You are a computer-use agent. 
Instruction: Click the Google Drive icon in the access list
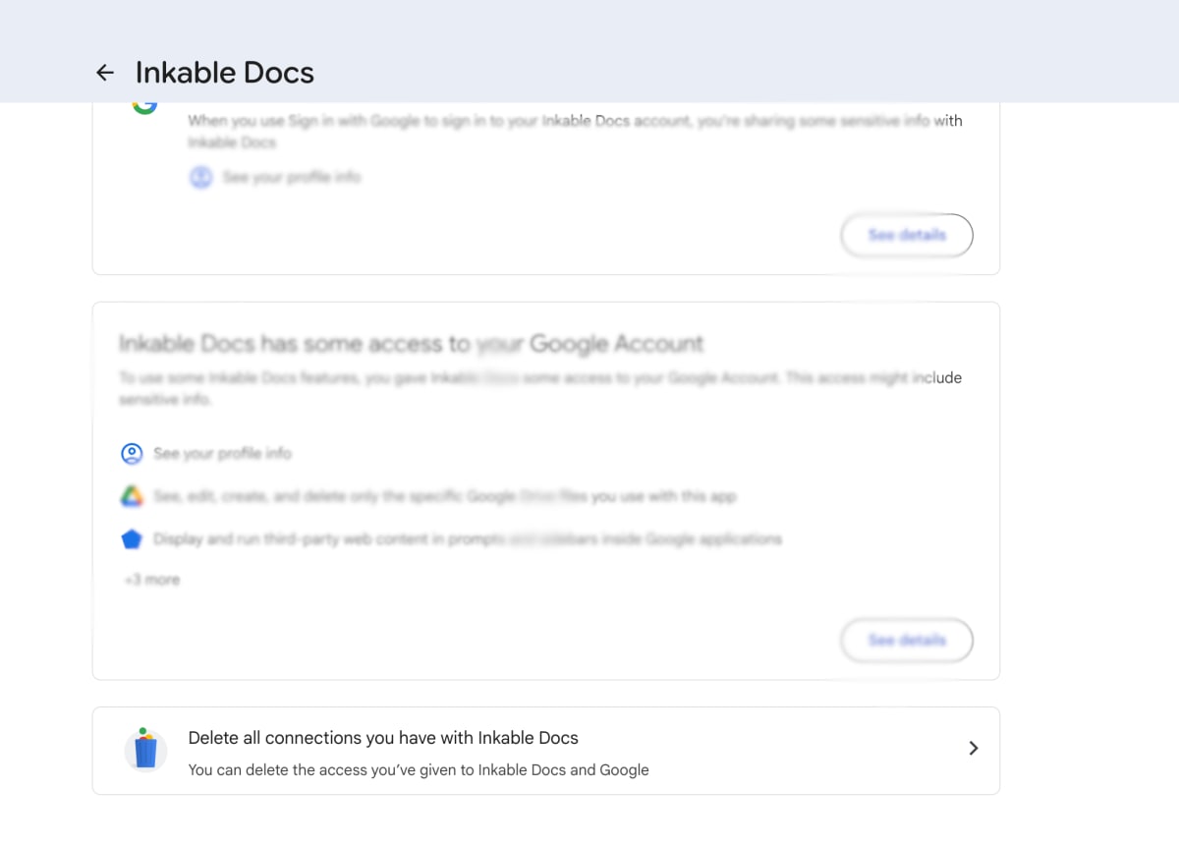[132, 497]
